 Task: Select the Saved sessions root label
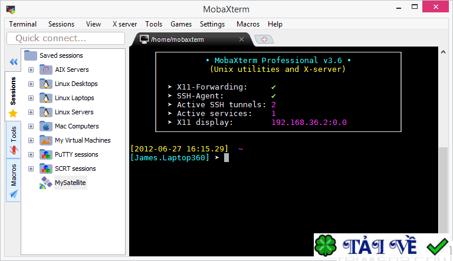(x=61, y=55)
